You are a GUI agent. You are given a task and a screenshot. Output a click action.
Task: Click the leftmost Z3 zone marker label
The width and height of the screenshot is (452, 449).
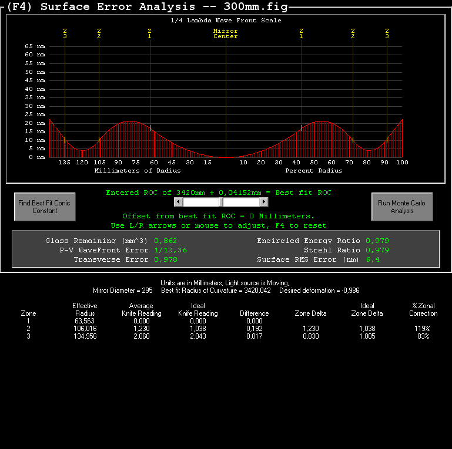click(x=65, y=33)
